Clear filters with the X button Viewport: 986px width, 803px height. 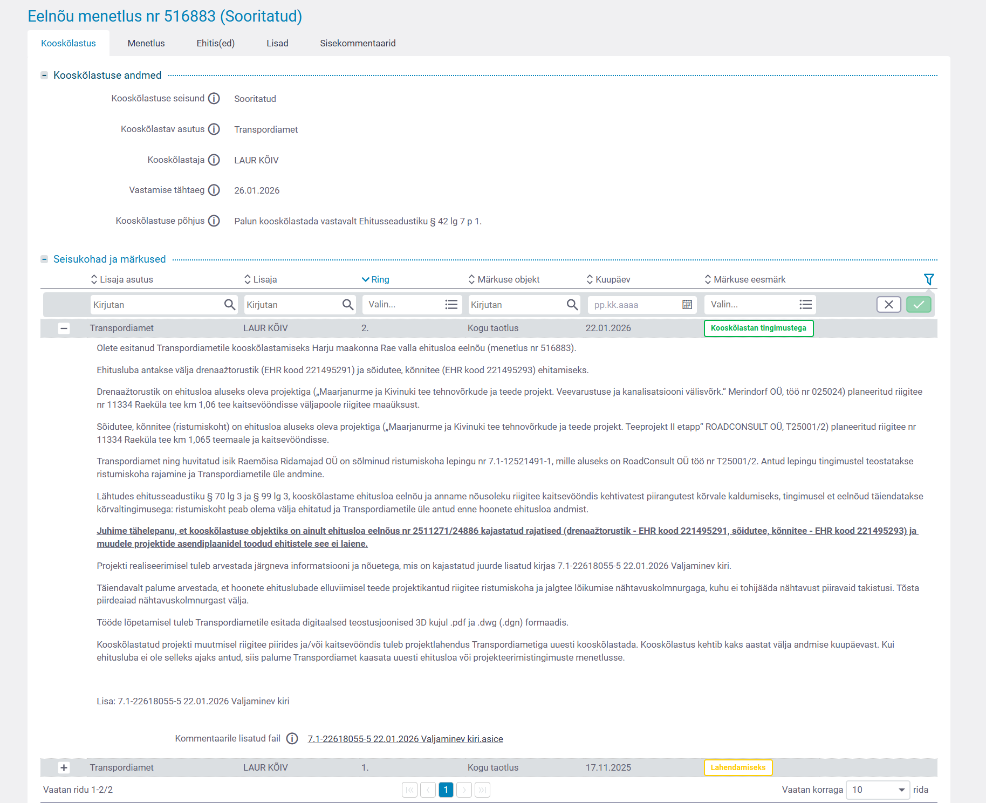tap(888, 305)
